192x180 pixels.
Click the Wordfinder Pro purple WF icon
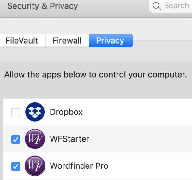[35, 166]
